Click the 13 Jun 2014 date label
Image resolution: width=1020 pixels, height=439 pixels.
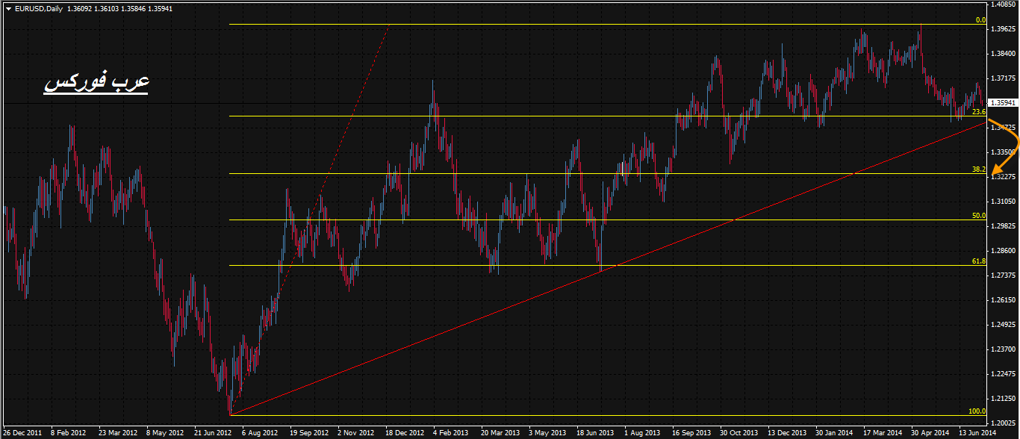click(978, 432)
